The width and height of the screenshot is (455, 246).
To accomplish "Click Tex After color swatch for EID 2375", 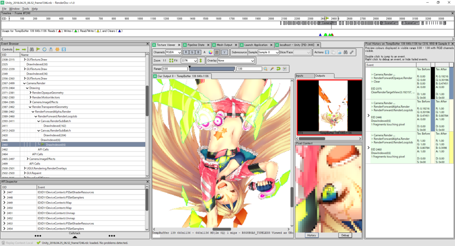I will (x=451, y=83).
